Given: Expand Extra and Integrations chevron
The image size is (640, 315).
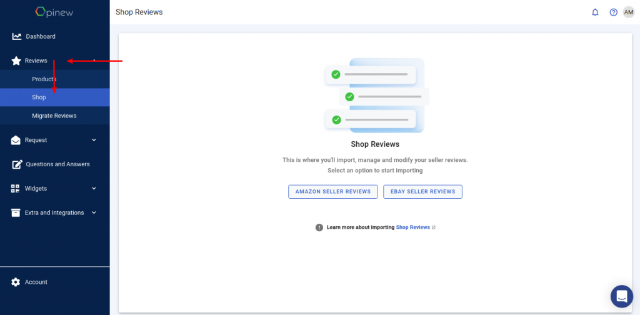Looking at the screenshot, I should 94,212.
